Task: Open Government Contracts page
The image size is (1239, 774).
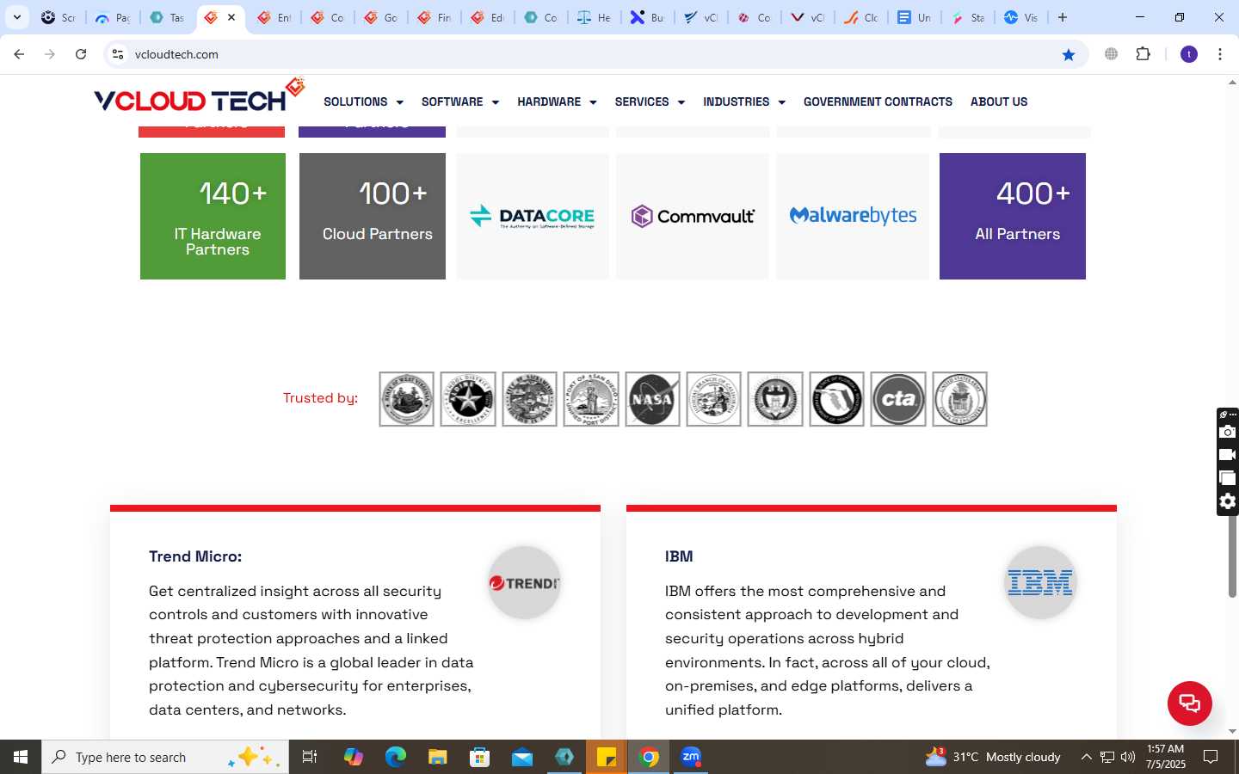Action: pos(878,101)
